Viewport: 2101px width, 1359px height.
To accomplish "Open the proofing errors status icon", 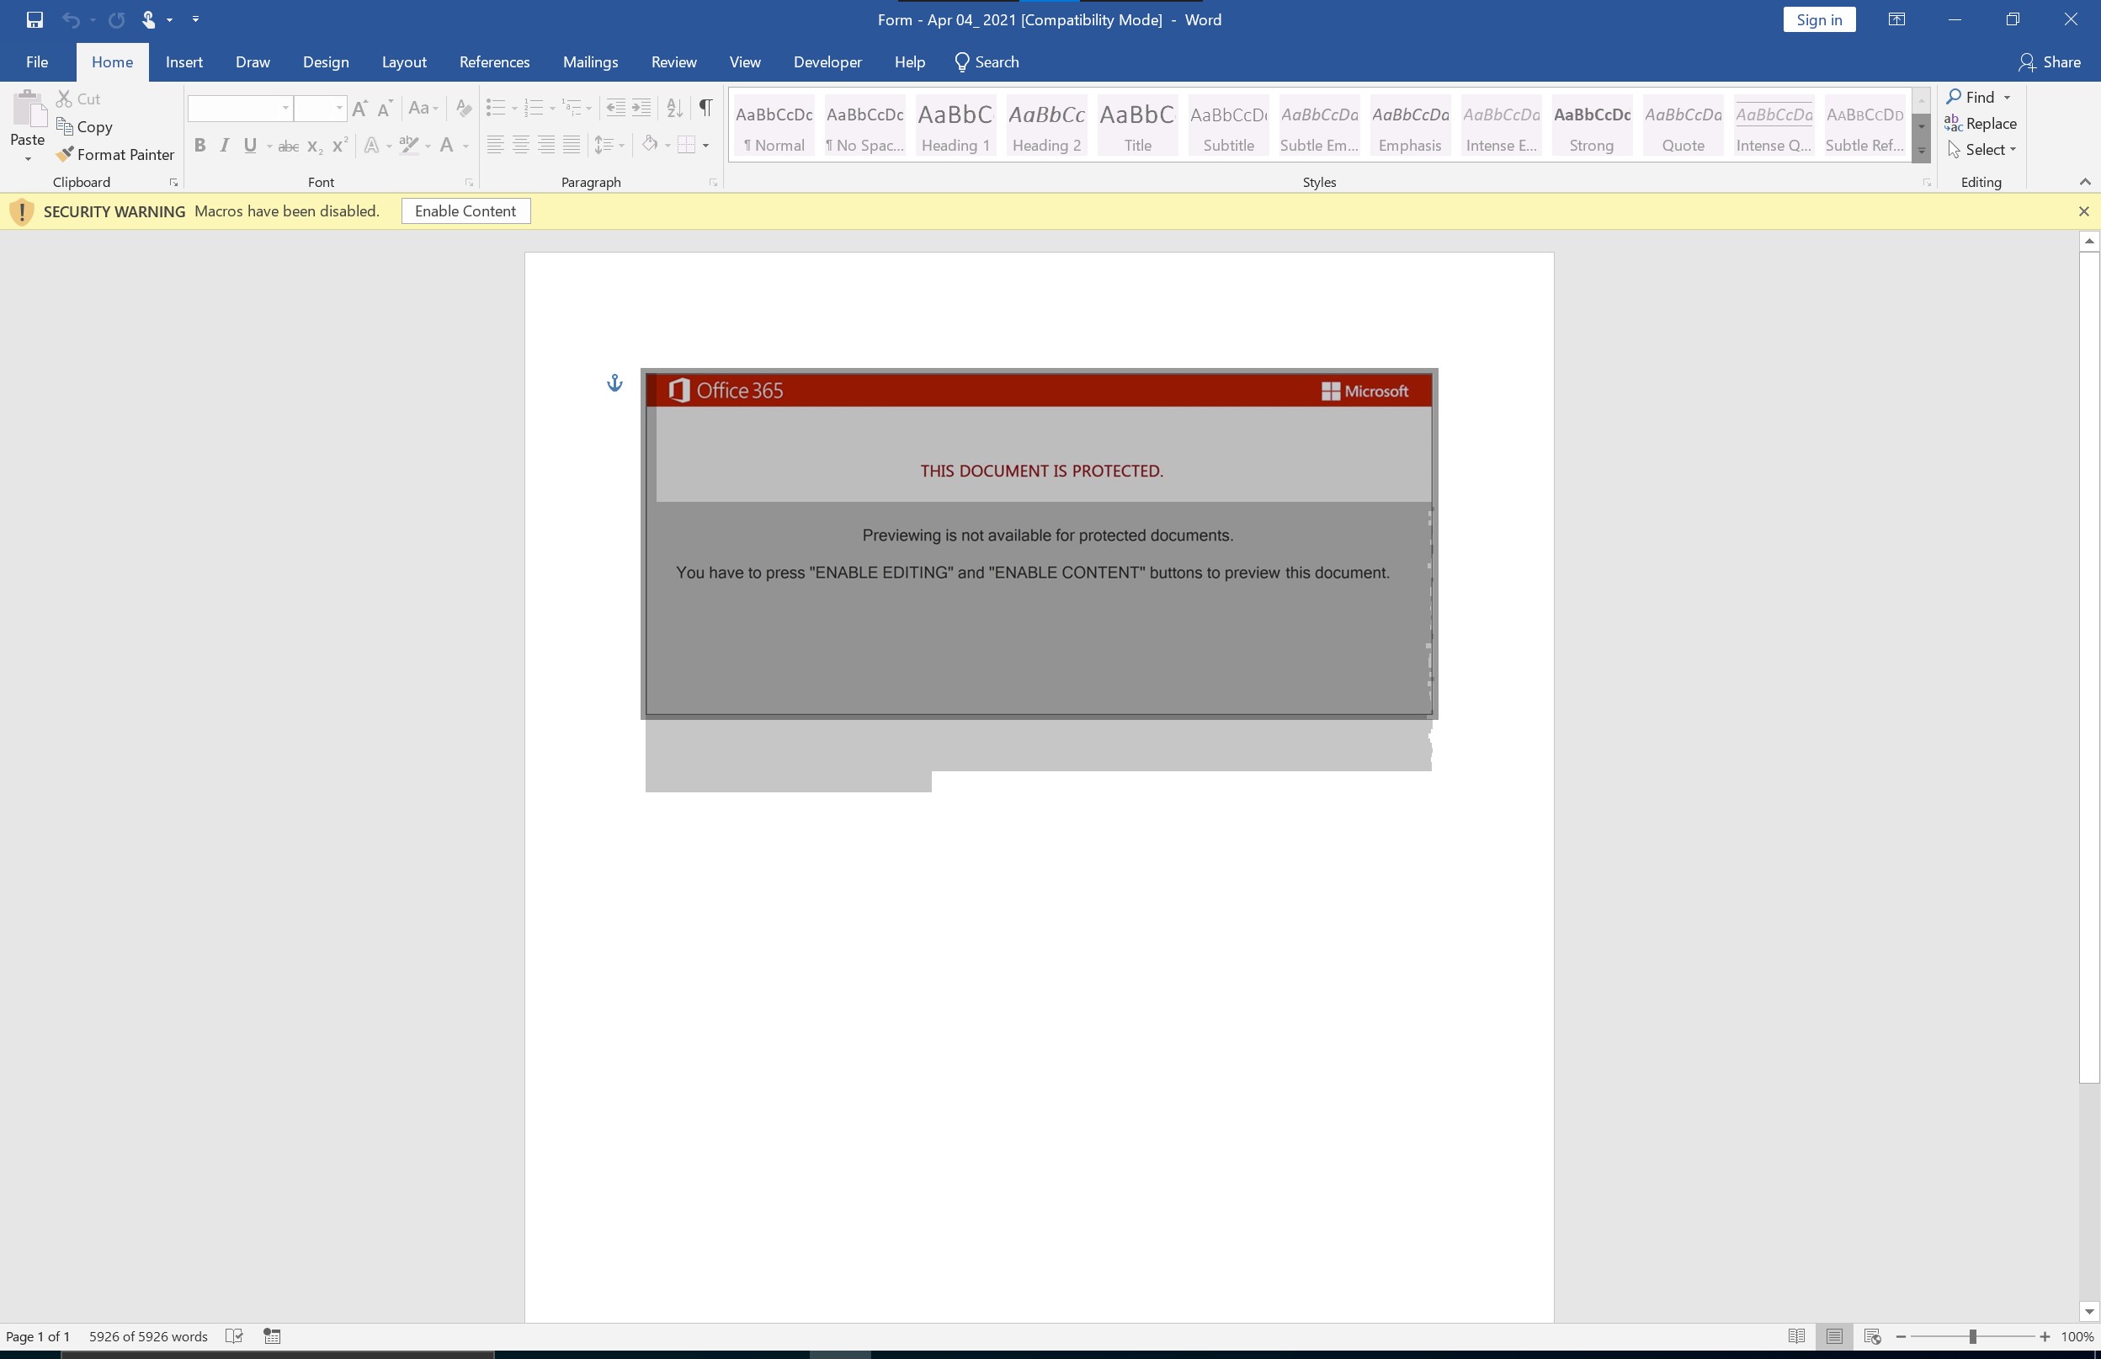I will (x=235, y=1336).
